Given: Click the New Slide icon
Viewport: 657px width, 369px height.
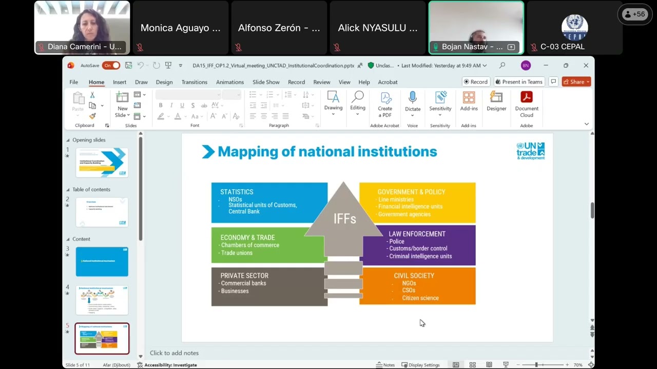Looking at the screenshot, I should (122, 97).
